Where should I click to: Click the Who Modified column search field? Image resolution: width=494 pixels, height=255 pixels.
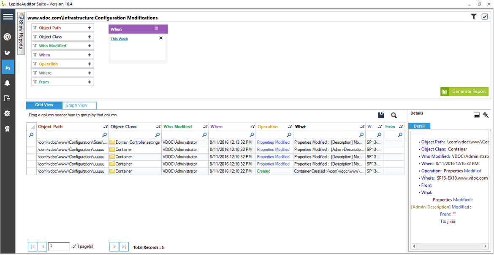tap(185, 134)
